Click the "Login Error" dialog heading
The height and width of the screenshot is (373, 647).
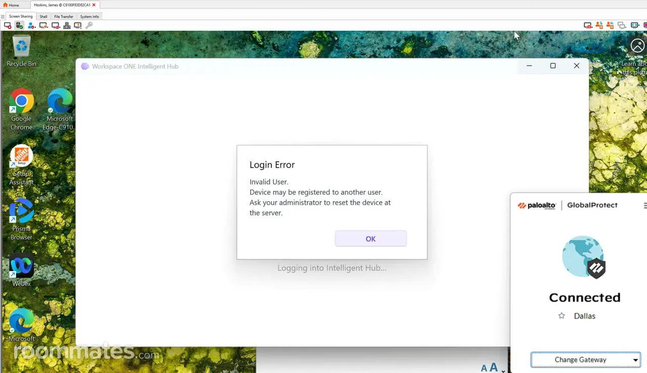coord(272,165)
